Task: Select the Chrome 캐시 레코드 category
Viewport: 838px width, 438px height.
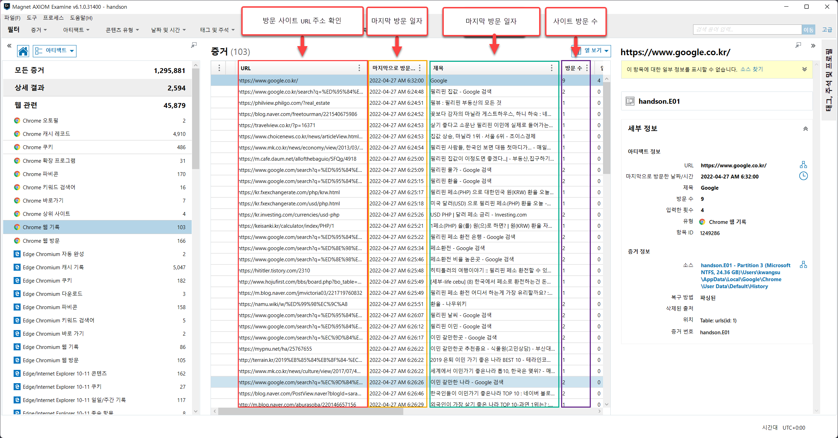Action: tap(97, 134)
